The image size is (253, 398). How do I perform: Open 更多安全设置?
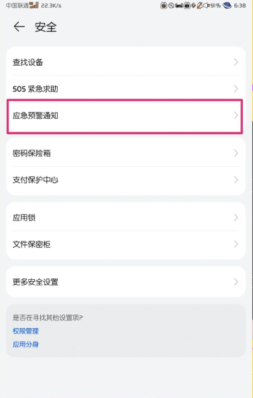click(x=126, y=282)
